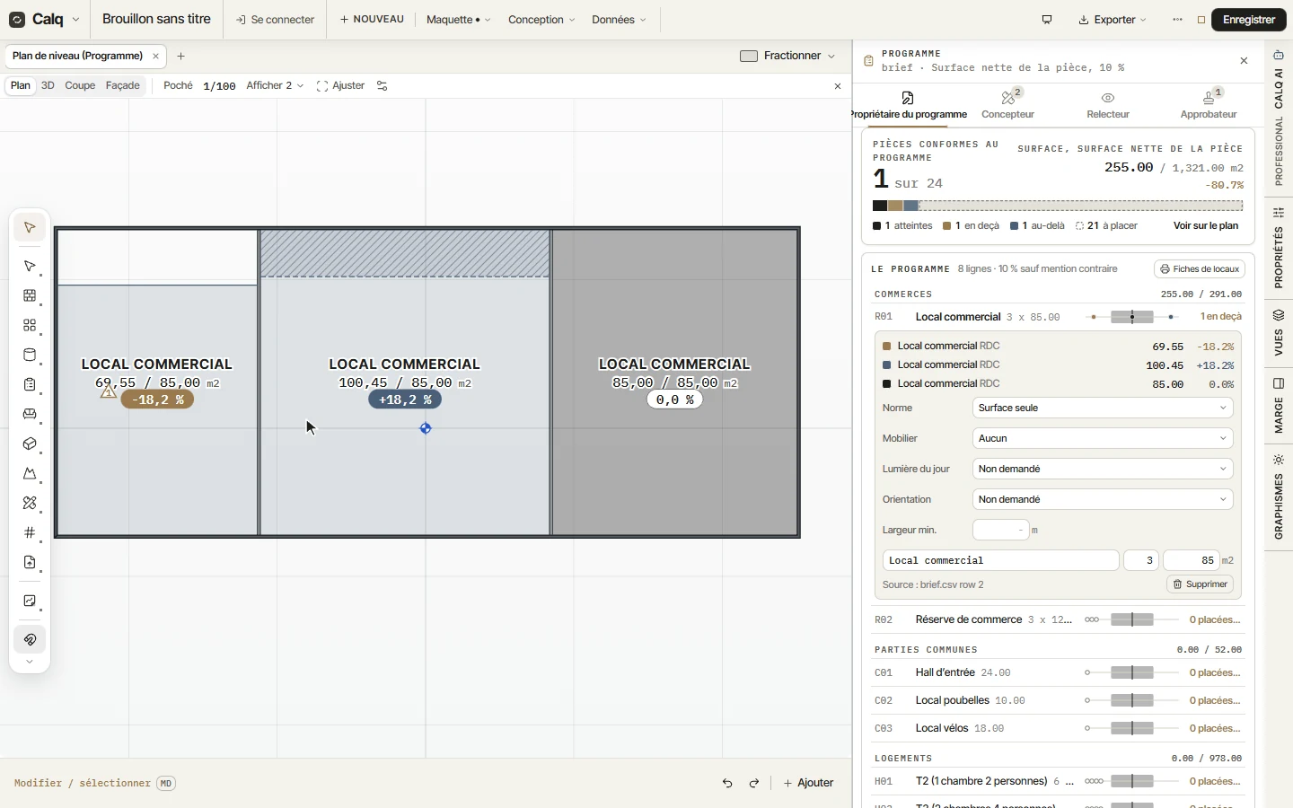
Task: Expand the Lumière du jour dropdown
Action: 1103,469
